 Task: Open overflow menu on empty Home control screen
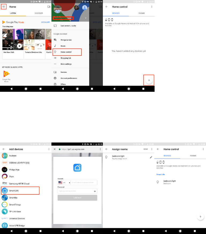tap(152, 7)
